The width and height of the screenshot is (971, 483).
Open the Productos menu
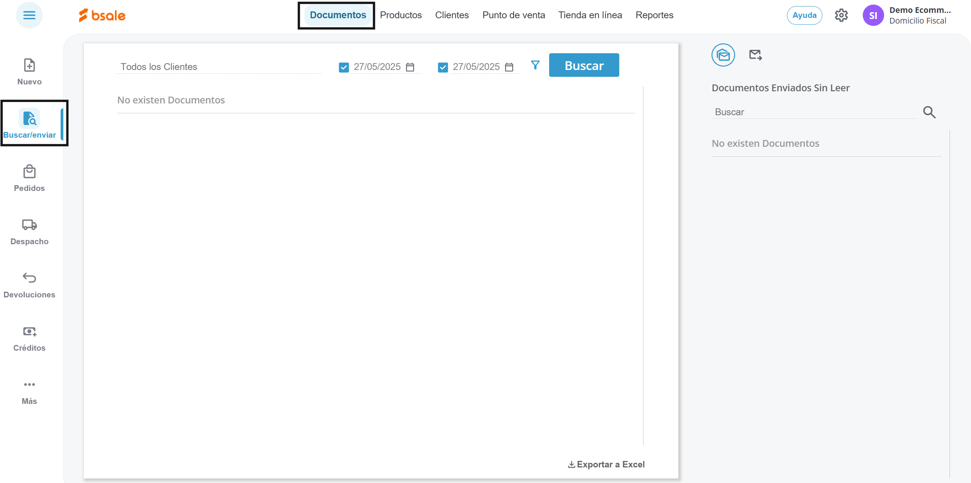(x=401, y=15)
